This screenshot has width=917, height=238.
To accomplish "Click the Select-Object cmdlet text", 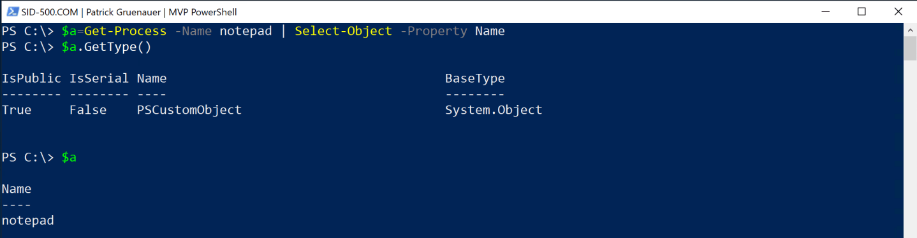I will (343, 31).
